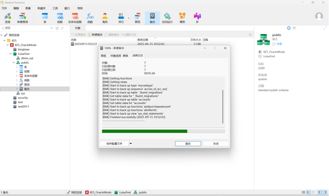Viewport: 329px width, 196px height.
Task: Expand the 表 node under public
Action: coord(17,67)
